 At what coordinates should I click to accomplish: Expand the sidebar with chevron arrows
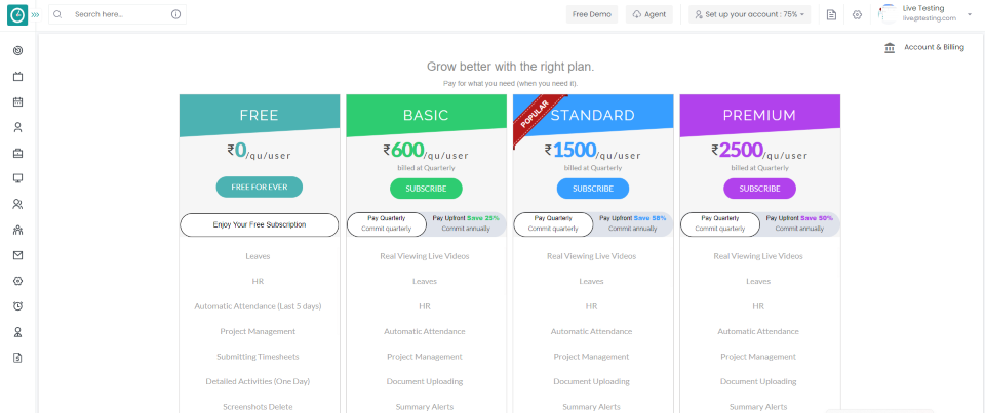coord(35,15)
